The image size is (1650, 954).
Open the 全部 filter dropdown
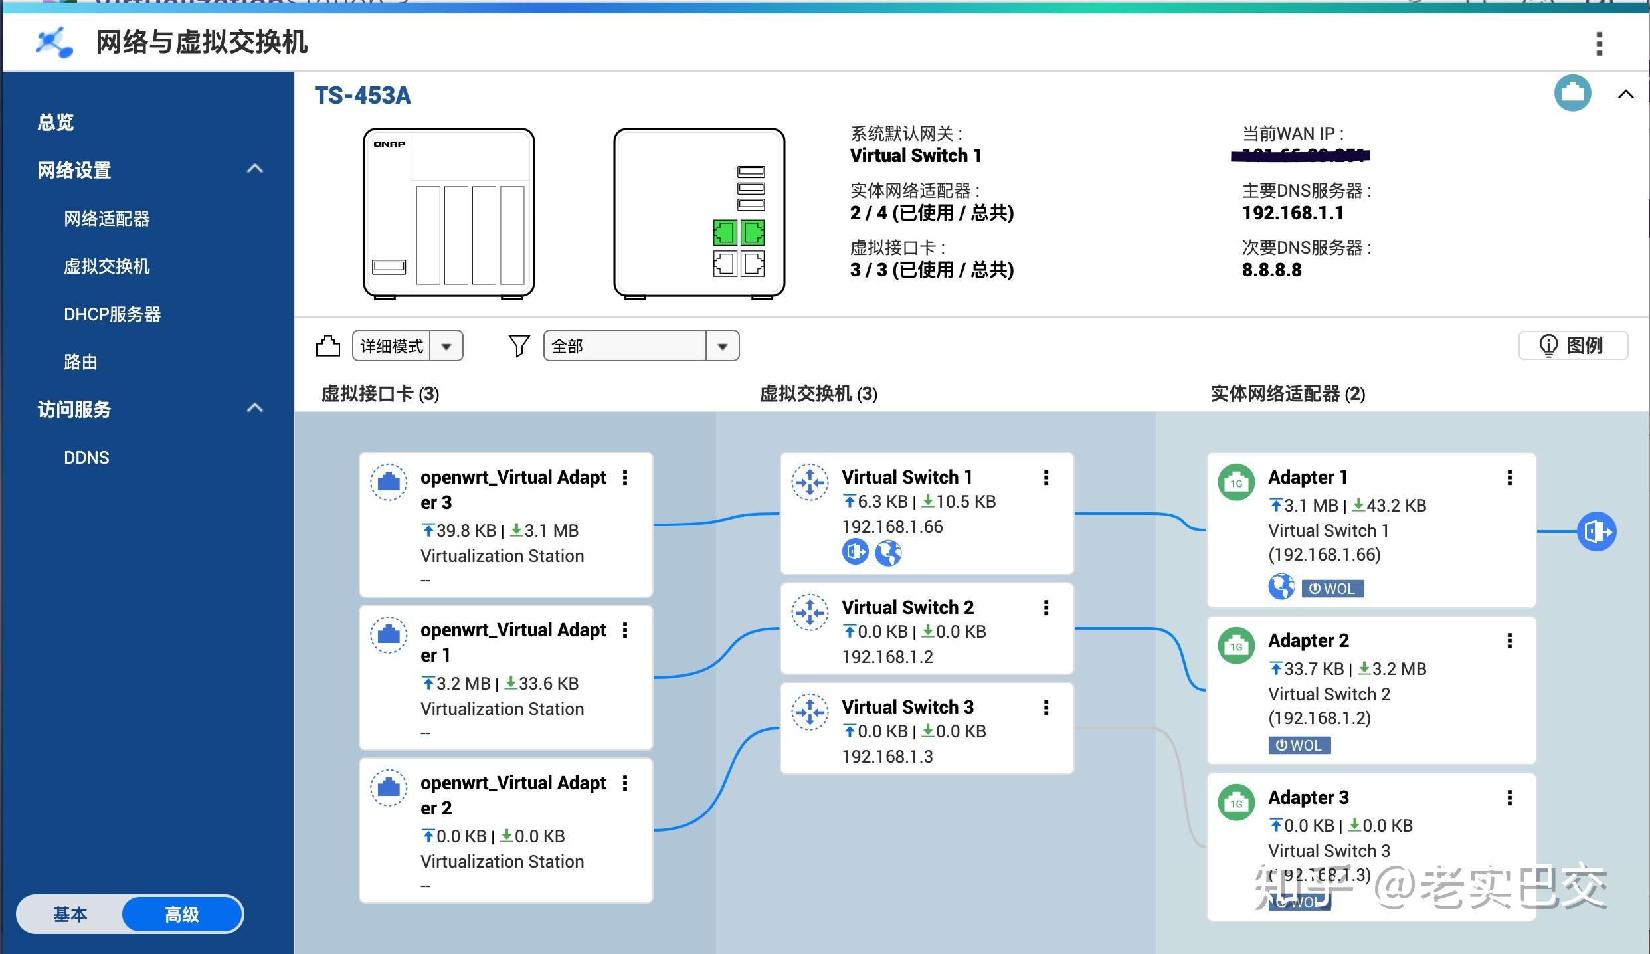pyautogui.click(x=641, y=345)
